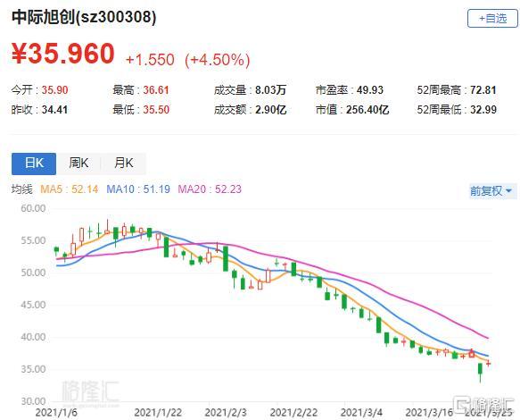
Task: Click the percent change (+4.50%)
Action: [x=218, y=60]
